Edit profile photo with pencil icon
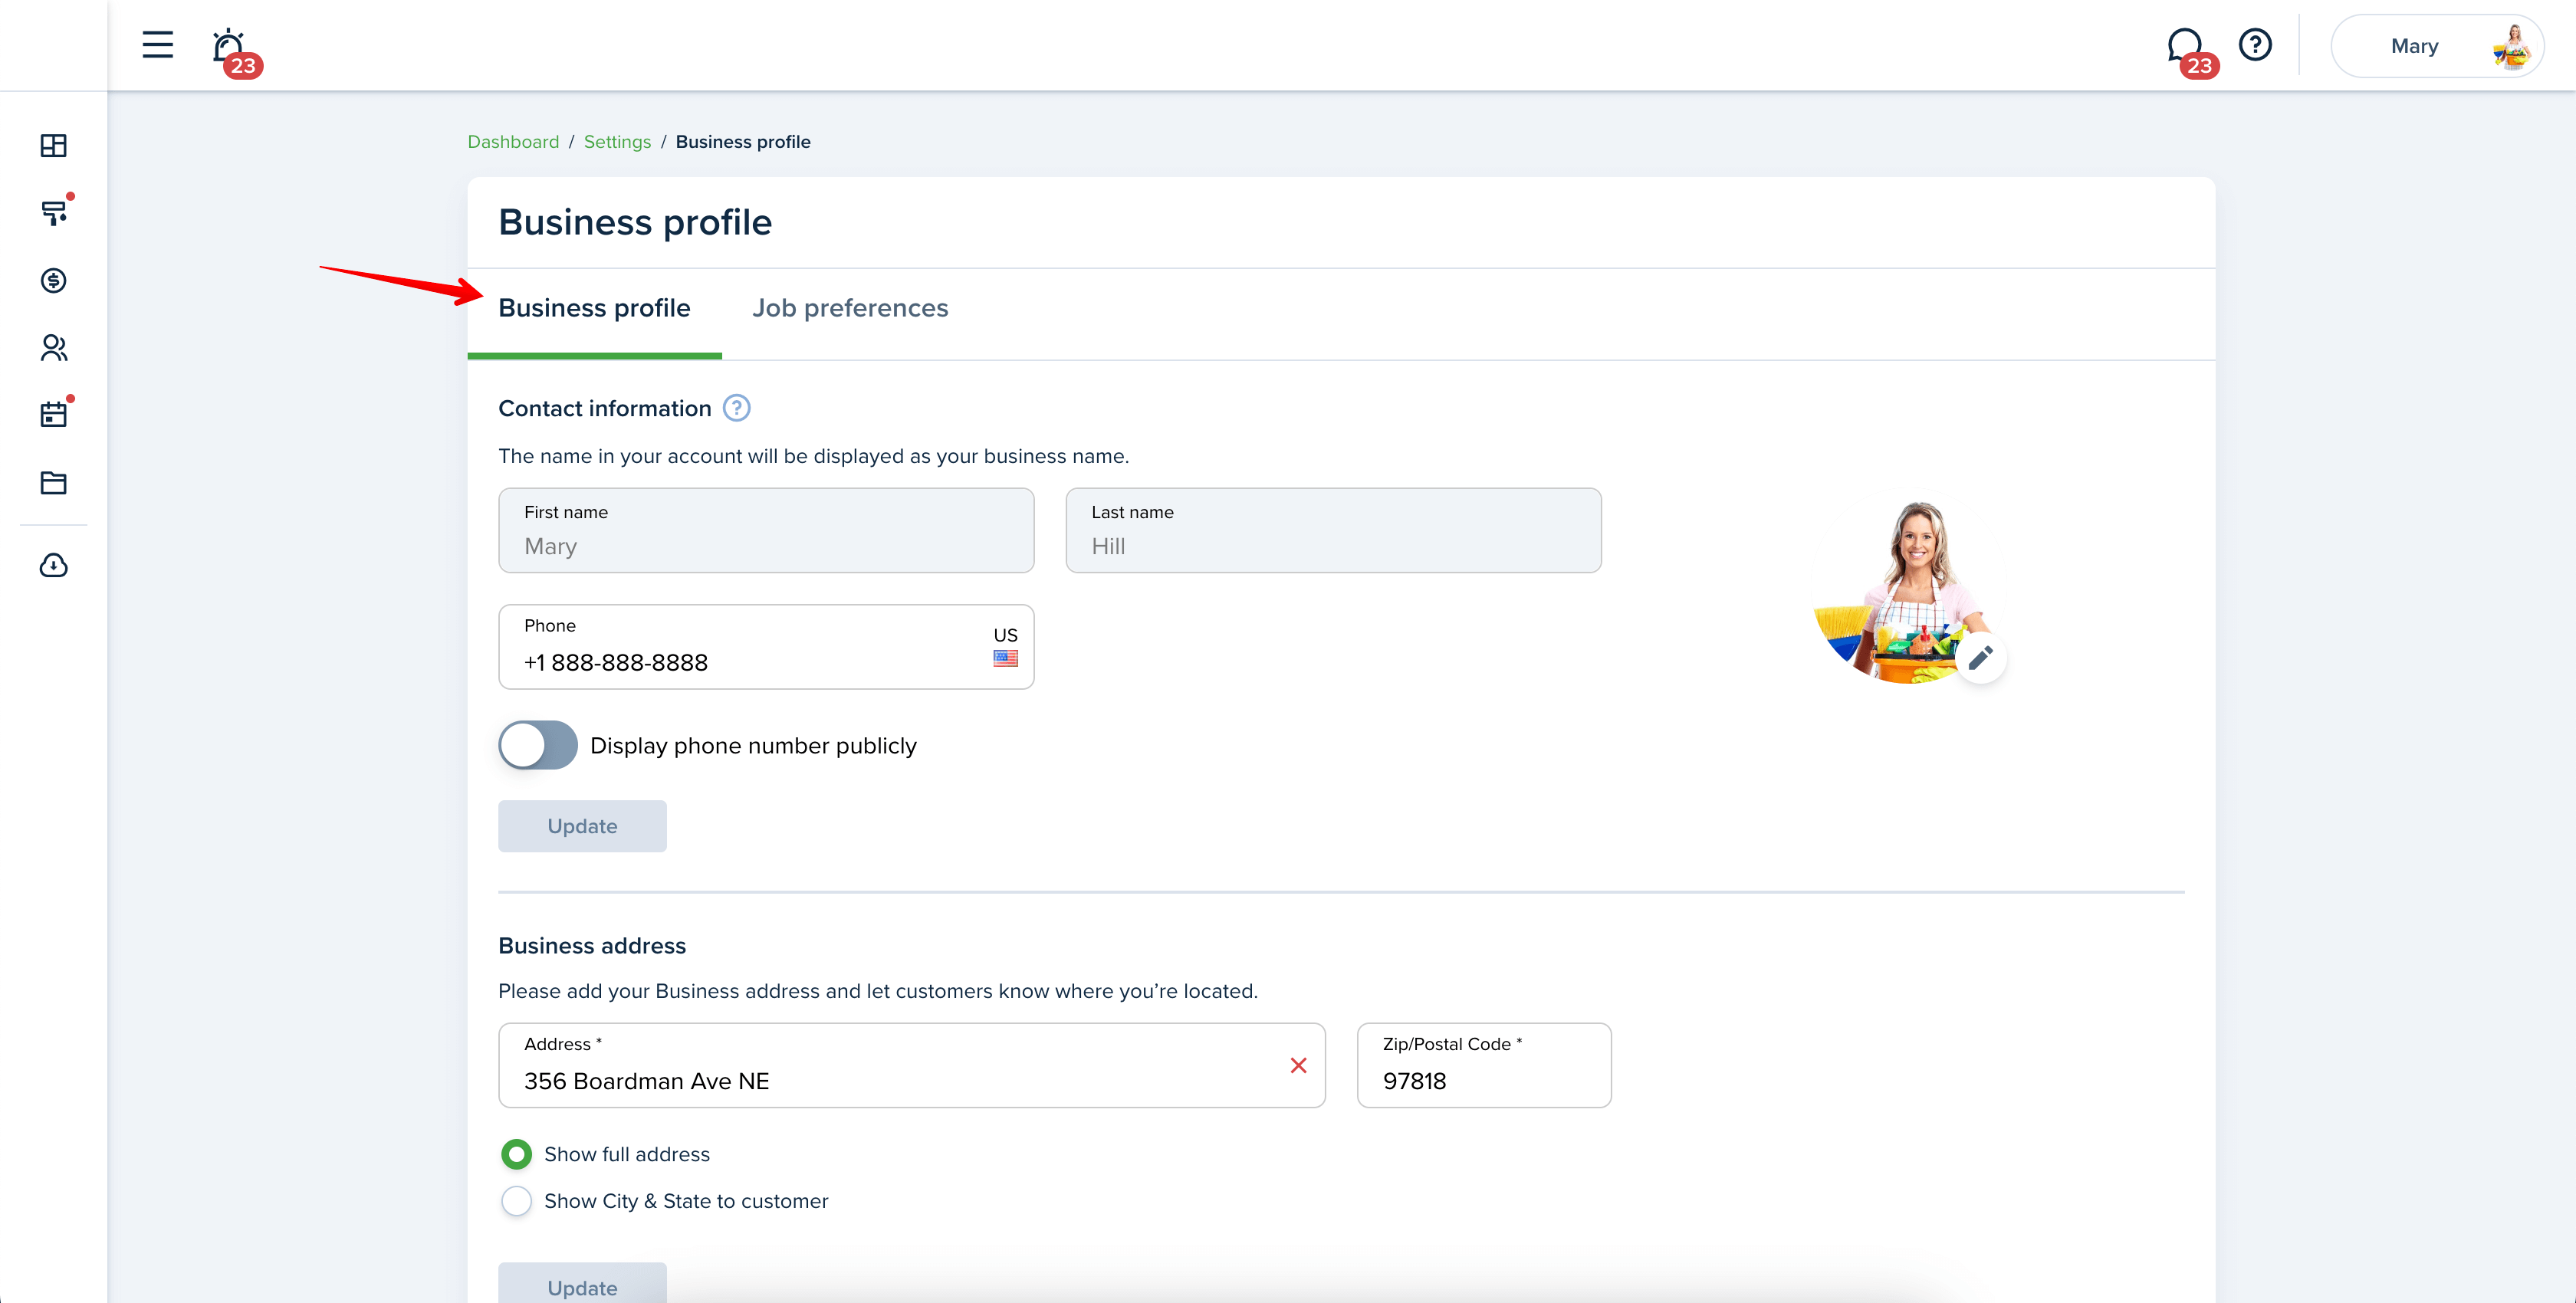Viewport: 2576px width, 1303px height. tap(1980, 658)
